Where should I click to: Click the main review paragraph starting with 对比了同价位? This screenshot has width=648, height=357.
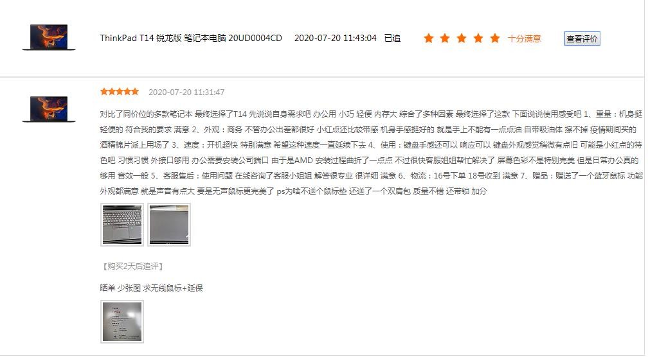[x=371, y=152]
